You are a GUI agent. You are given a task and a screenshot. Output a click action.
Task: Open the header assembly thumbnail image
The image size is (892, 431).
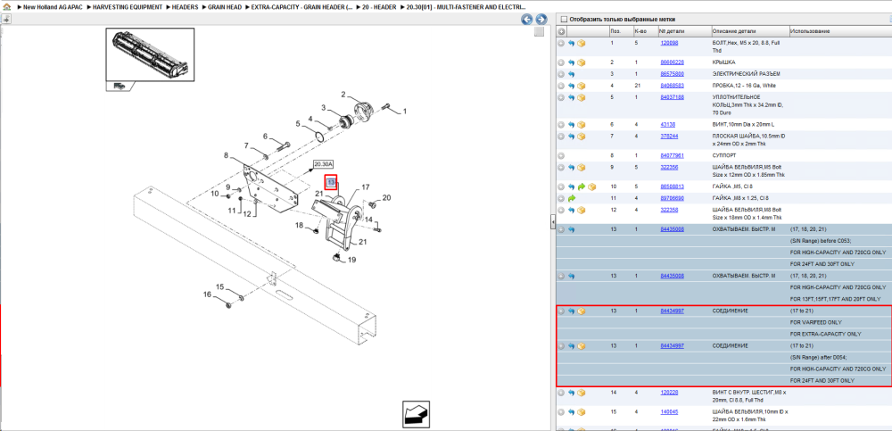point(150,54)
